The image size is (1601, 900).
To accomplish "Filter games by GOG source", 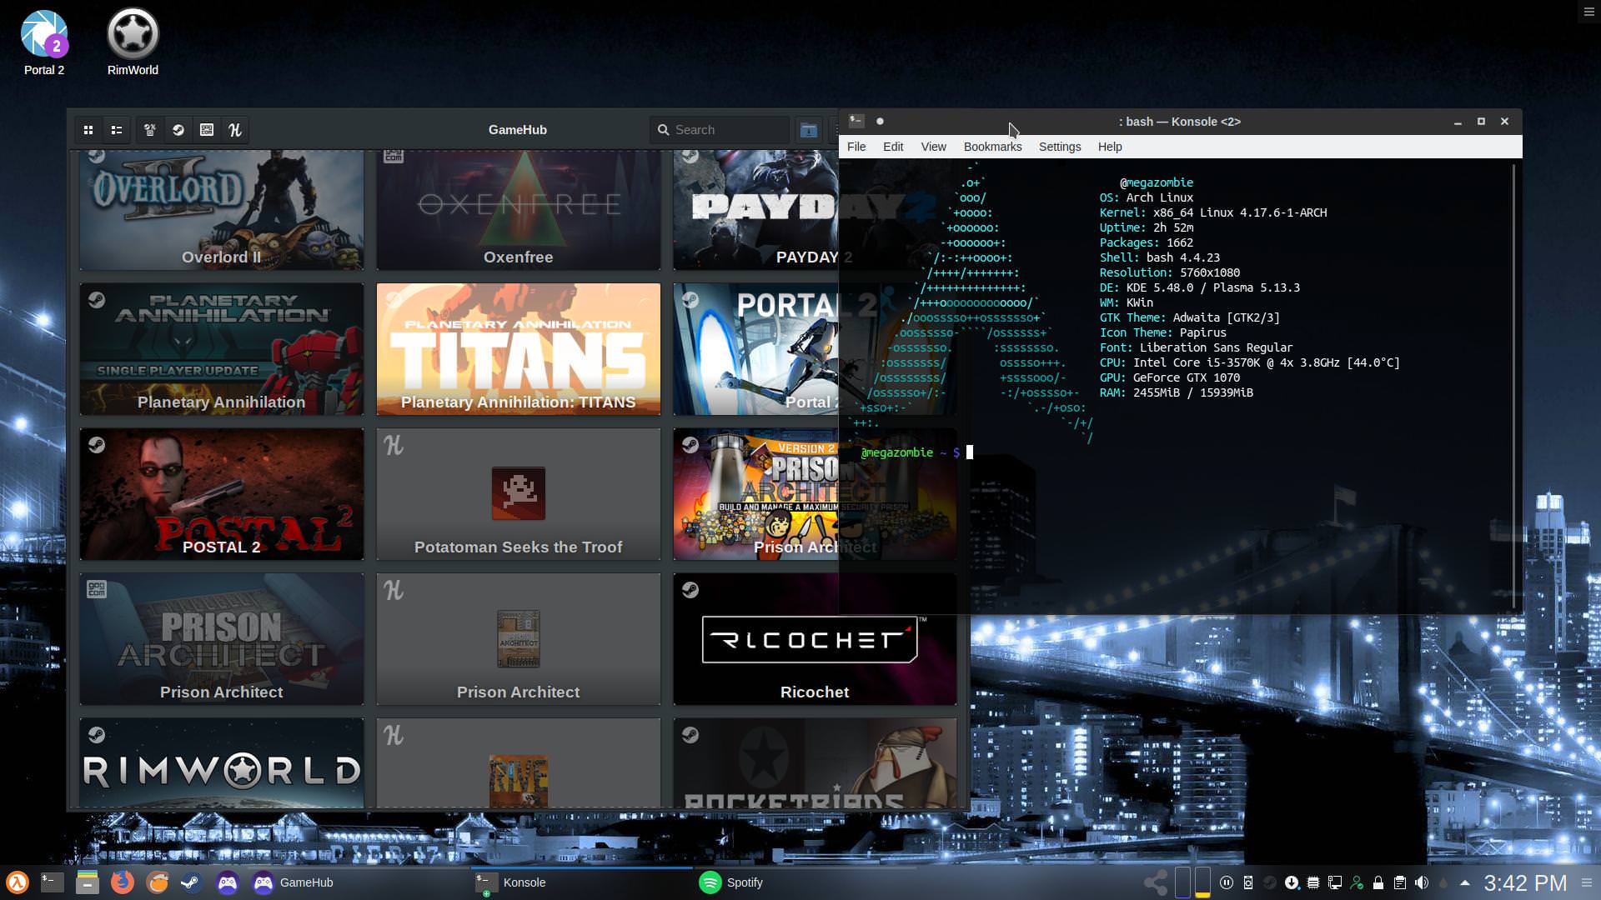I will pos(207,130).
